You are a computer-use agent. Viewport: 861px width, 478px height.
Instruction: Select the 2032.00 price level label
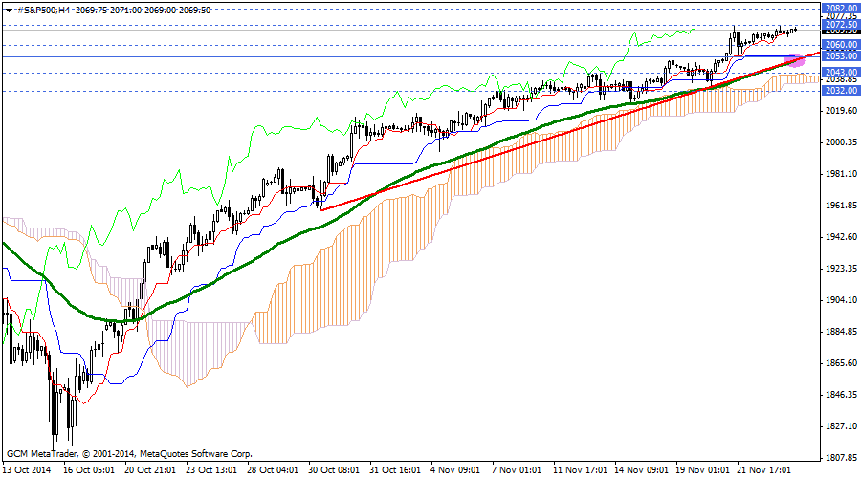[841, 90]
